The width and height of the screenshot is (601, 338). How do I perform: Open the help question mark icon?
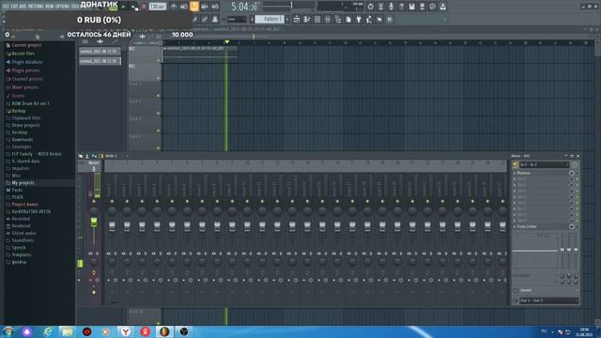pyautogui.click(x=401, y=7)
